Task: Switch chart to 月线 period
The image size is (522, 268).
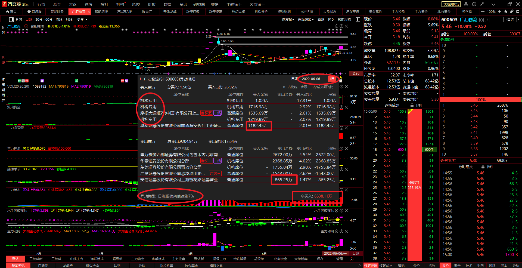Action: [x=69, y=20]
